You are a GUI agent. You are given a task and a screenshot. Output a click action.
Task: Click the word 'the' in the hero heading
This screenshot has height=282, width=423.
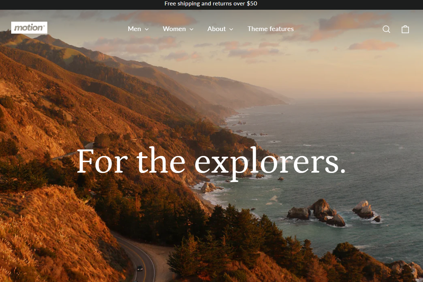pyautogui.click(x=161, y=161)
